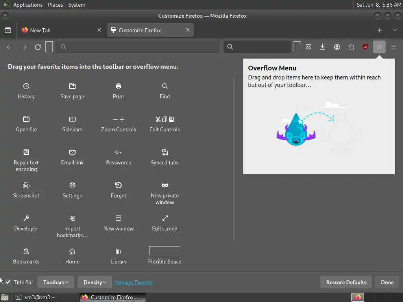Select the Passwords key icon

pyautogui.click(x=118, y=152)
